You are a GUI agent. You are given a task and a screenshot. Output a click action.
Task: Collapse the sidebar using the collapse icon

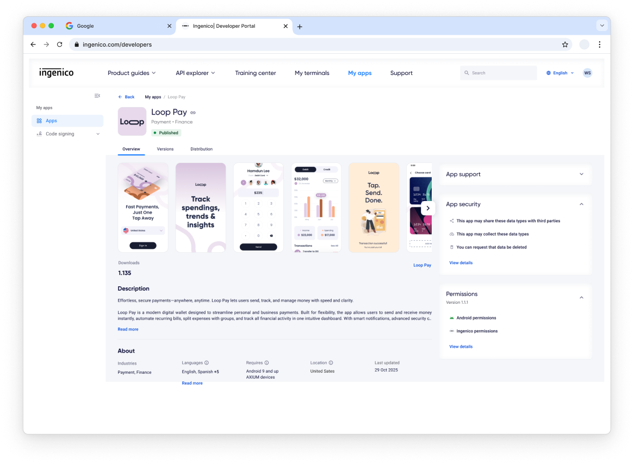click(97, 96)
